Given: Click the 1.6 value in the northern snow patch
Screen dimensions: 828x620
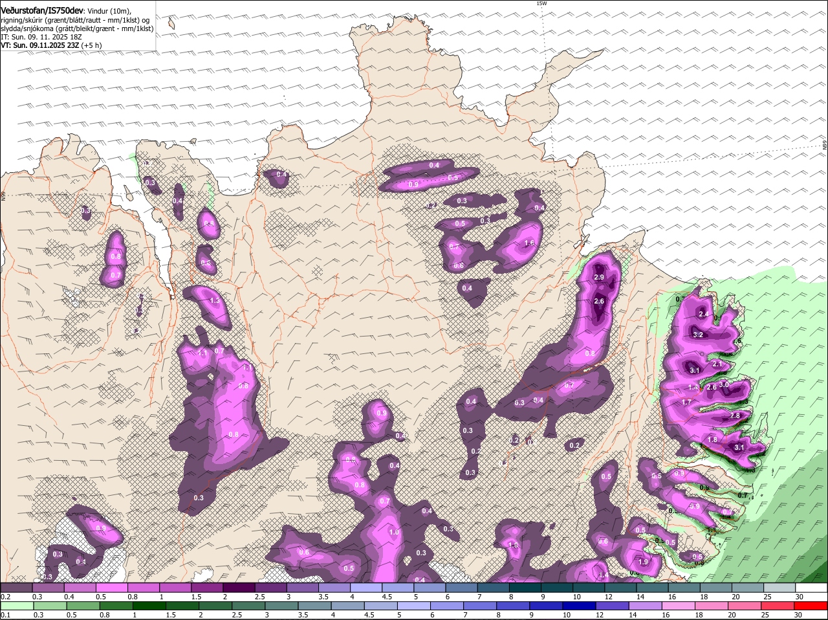Looking at the screenshot, I should click(x=529, y=243).
